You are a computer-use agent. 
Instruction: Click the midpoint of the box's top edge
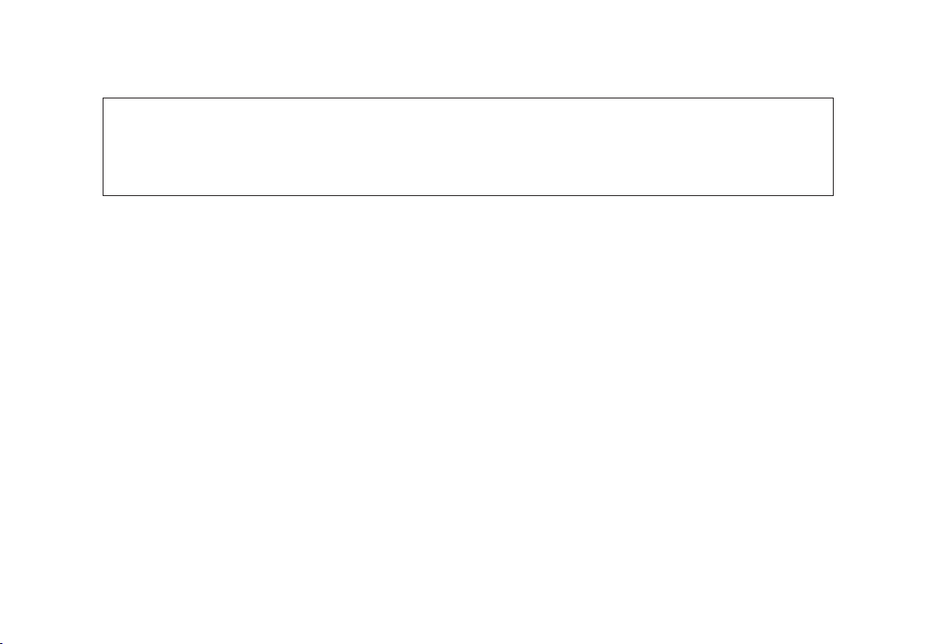click(468, 98)
